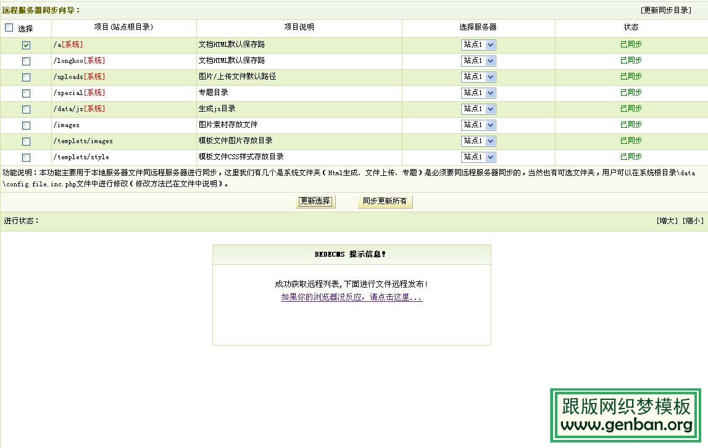Viewport: 708px width, 448px height.
Task: Check the /longhoo directory checkbox
Action: coord(26,61)
